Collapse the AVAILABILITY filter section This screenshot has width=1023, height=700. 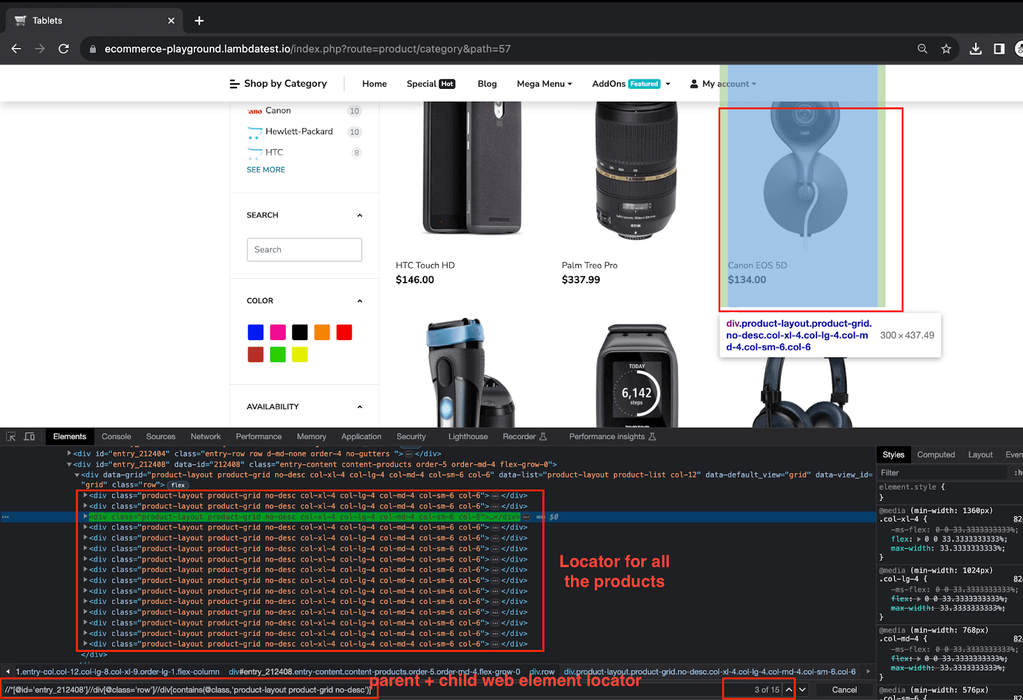[361, 407]
